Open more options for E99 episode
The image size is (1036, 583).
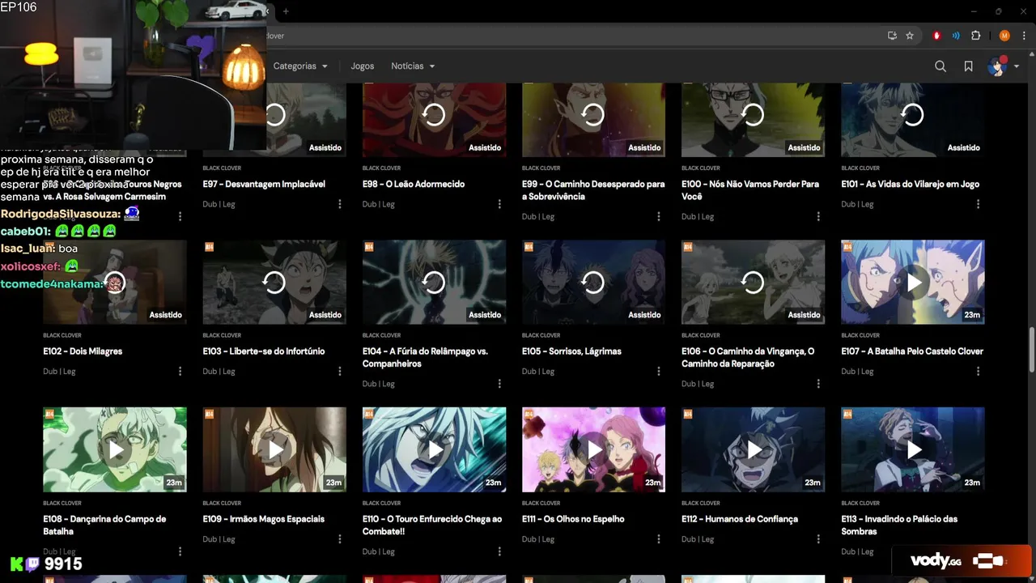point(659,216)
